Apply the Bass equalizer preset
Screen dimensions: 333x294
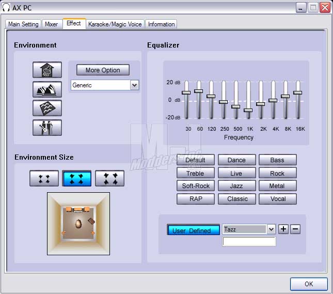(278, 160)
